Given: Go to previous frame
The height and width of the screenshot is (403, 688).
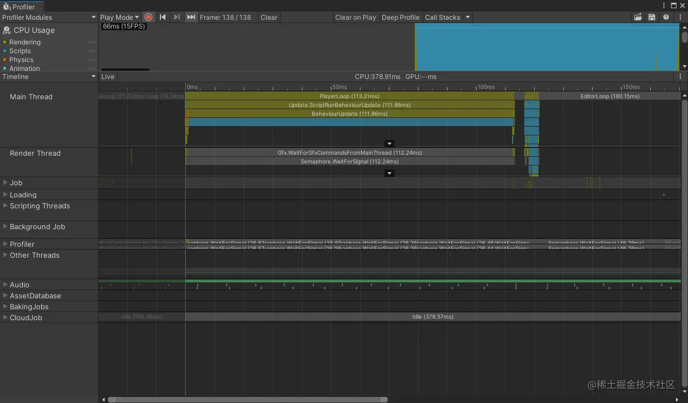Looking at the screenshot, I should (x=163, y=17).
